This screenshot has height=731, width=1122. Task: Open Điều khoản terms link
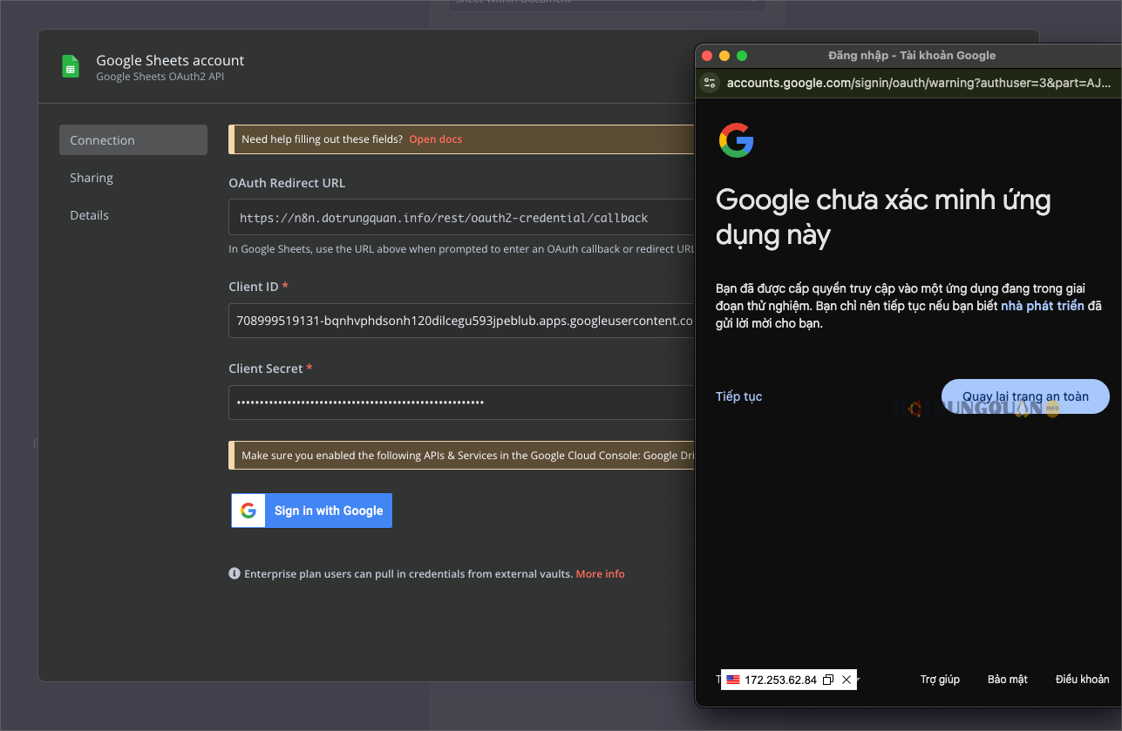(1083, 680)
